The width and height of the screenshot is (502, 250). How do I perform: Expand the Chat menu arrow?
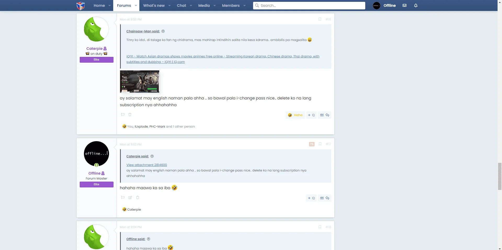pyautogui.click(x=191, y=5)
